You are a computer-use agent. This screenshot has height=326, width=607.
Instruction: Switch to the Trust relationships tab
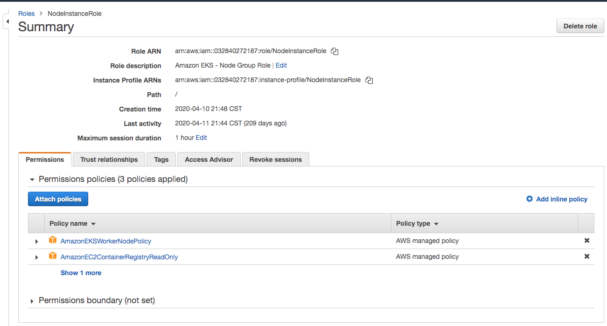tap(108, 159)
